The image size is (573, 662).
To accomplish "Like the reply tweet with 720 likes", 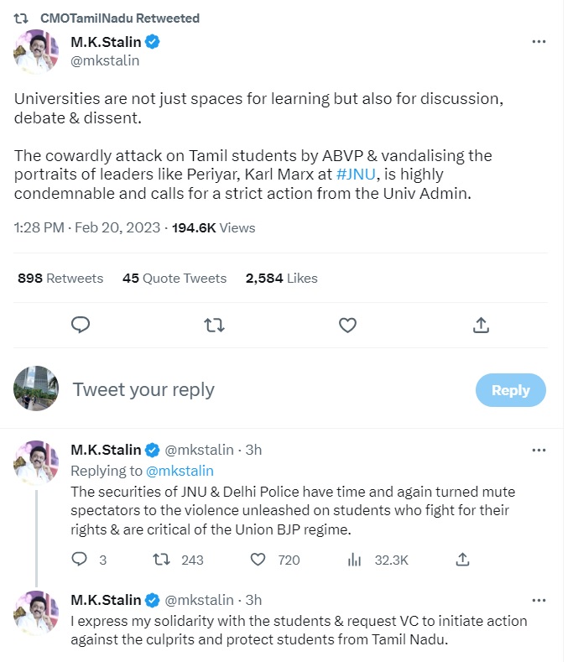I will click(259, 560).
